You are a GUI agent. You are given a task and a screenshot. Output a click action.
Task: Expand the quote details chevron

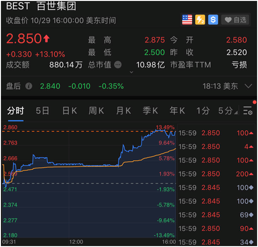[x=131, y=72]
